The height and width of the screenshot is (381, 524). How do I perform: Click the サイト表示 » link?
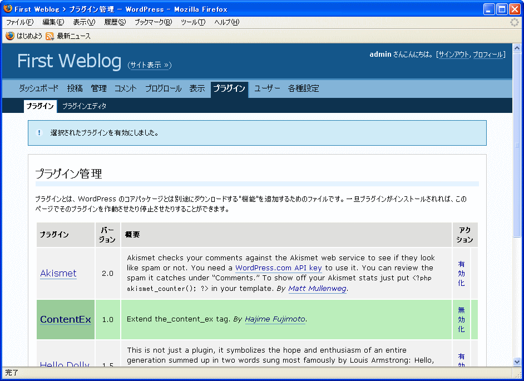150,65
